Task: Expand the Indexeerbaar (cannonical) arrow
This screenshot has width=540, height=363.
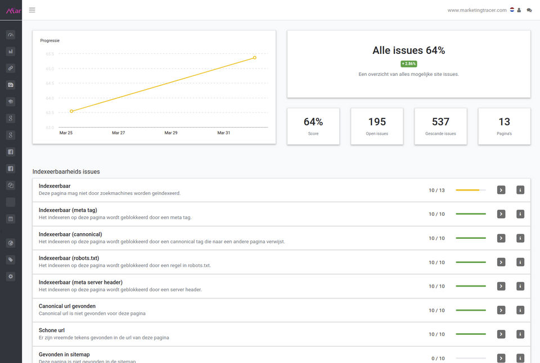Action: coord(501,238)
